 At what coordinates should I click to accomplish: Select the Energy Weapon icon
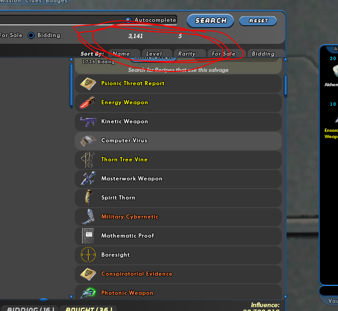coord(88,102)
